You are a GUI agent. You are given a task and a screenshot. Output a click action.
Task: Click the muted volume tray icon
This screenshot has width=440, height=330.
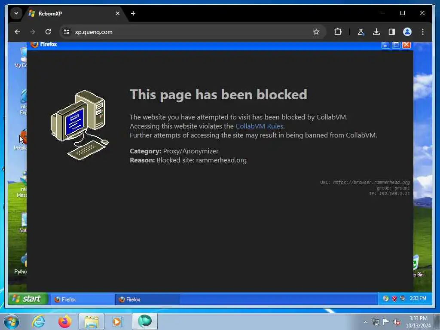tap(397, 322)
